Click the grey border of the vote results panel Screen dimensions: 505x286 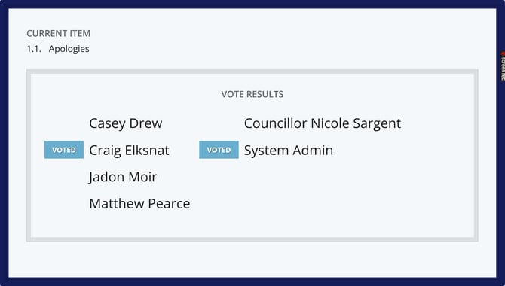click(252, 71)
